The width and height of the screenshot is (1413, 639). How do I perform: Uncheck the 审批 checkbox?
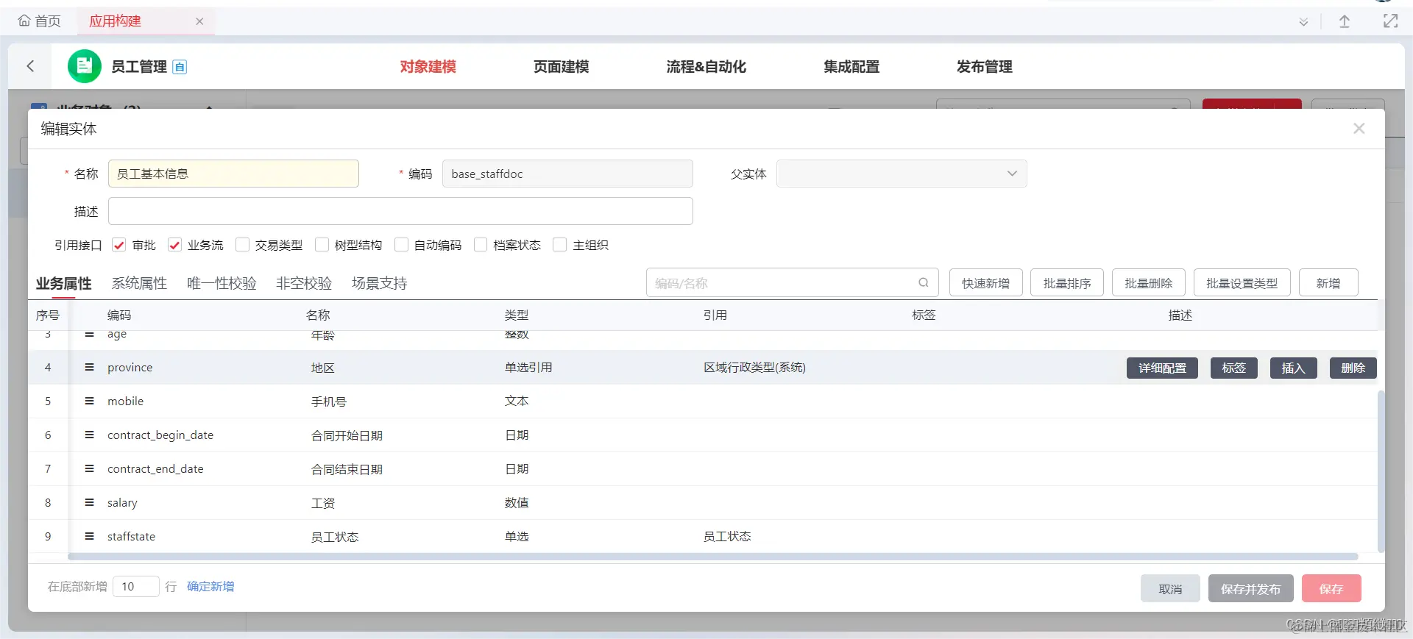point(119,245)
